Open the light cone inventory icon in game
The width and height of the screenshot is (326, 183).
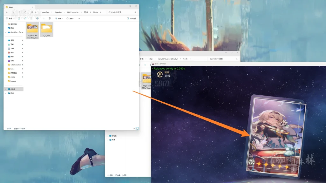159,74
